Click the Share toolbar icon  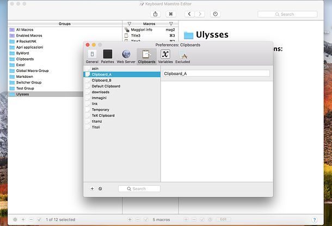tap(156, 14)
